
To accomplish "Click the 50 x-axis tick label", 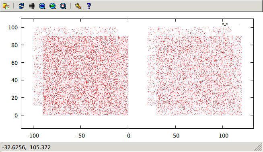I will click(176, 136).
